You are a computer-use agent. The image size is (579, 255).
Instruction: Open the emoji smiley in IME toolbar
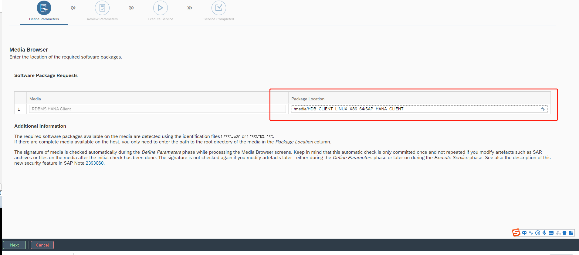tap(538, 233)
